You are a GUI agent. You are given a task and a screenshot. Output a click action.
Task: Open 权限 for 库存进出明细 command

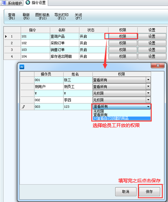click(x=123, y=56)
